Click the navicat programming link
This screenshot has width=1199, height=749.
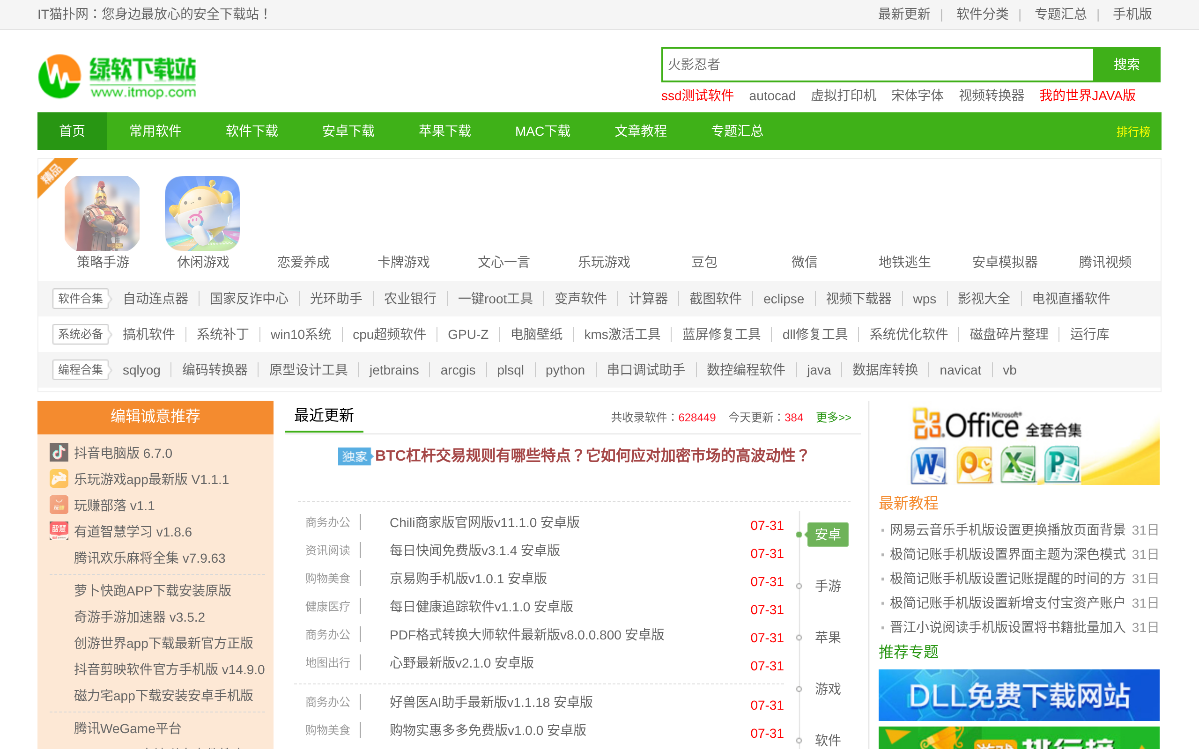(x=960, y=371)
